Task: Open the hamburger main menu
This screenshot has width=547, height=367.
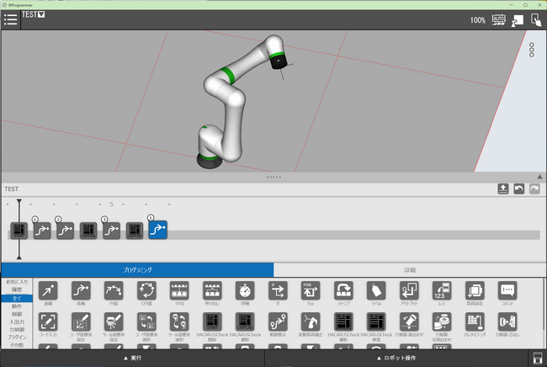Action: [10, 19]
